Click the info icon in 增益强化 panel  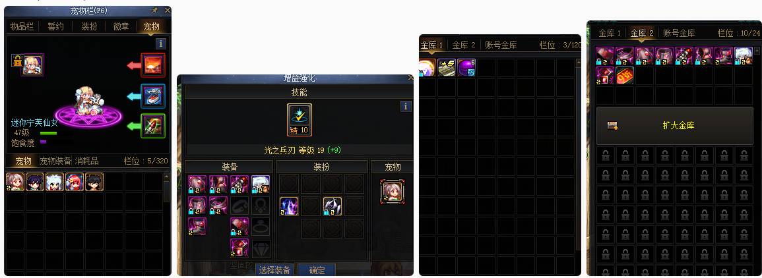pos(406,106)
